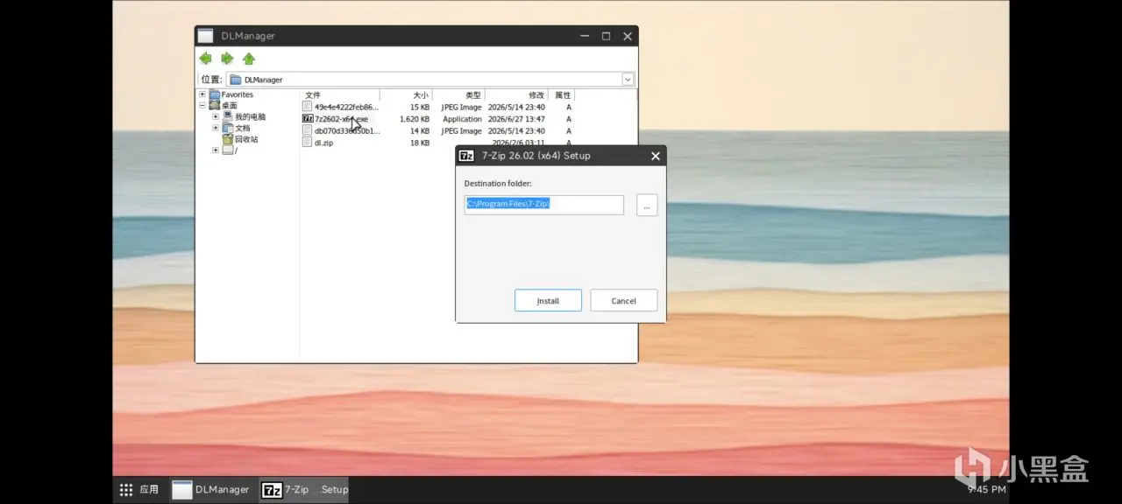The image size is (1122, 504).
Task: Select the dl.zip file
Action: (323, 143)
